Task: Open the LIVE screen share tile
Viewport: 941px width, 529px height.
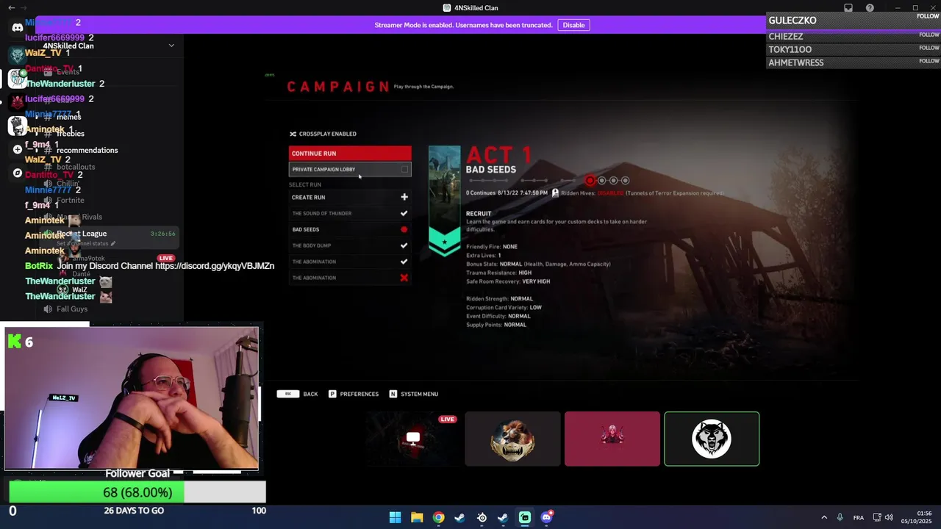Action: point(413,439)
